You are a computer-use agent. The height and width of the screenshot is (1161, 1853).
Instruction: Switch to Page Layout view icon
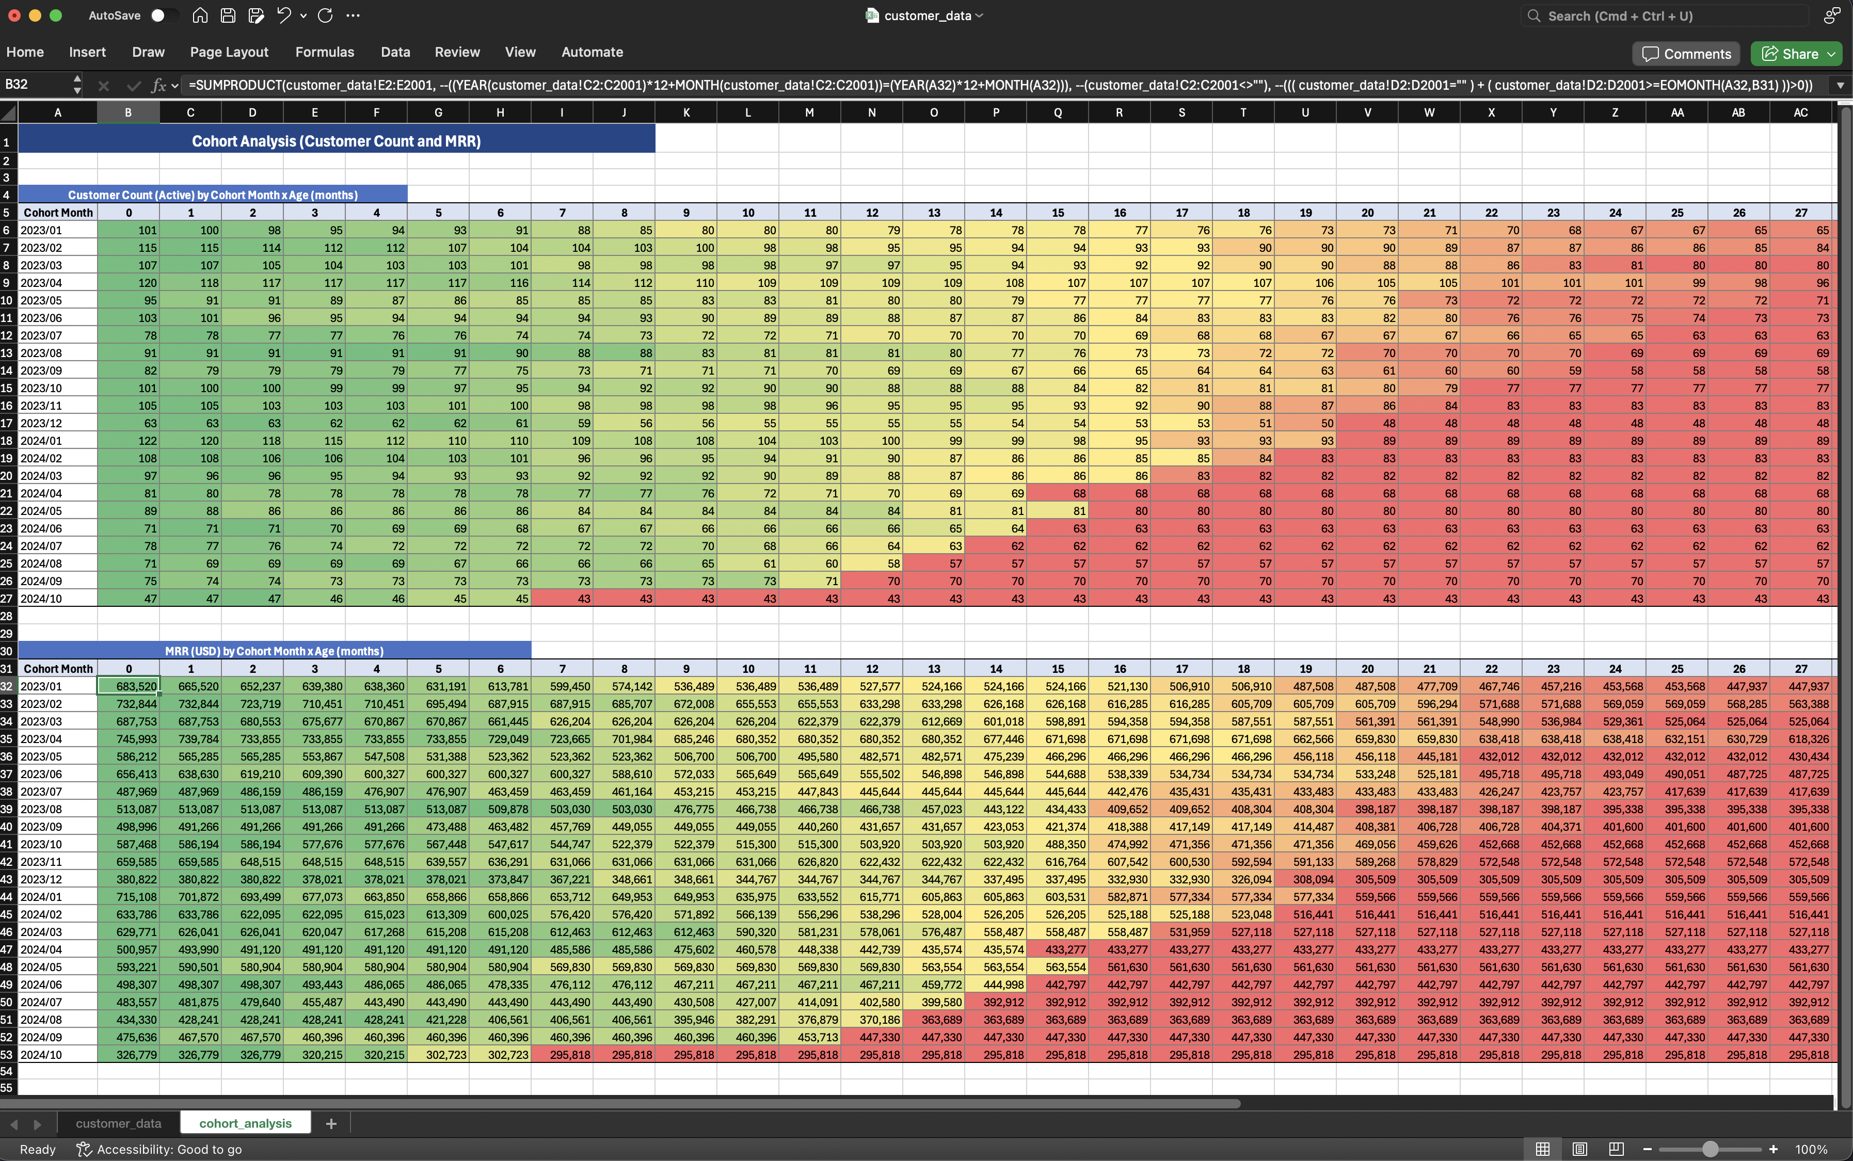1579,1149
